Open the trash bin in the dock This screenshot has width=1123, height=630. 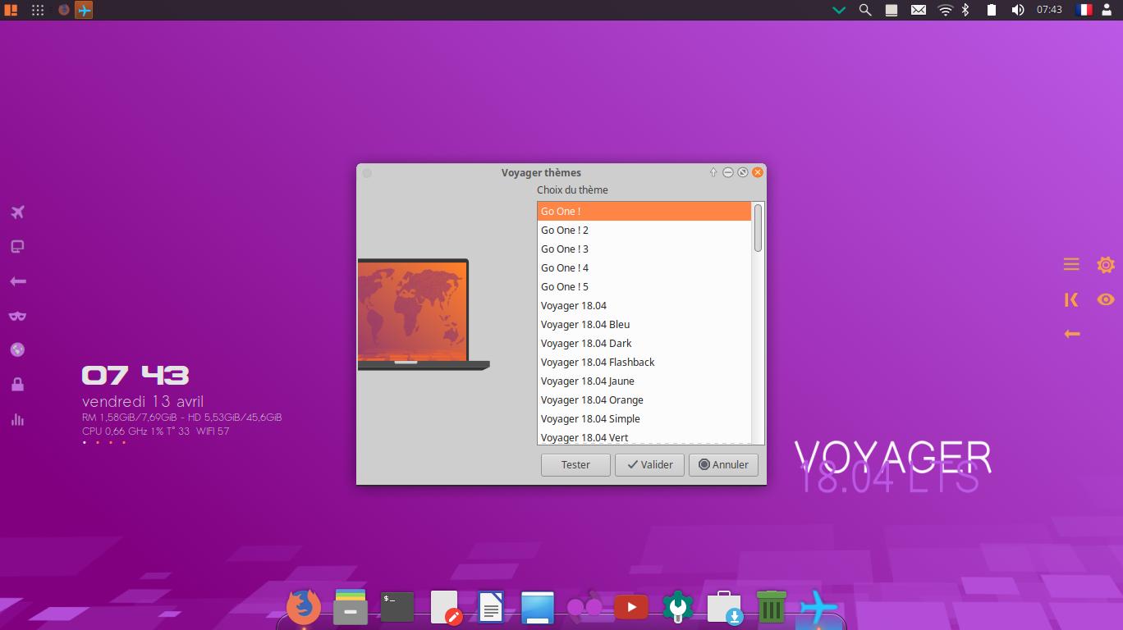click(772, 607)
